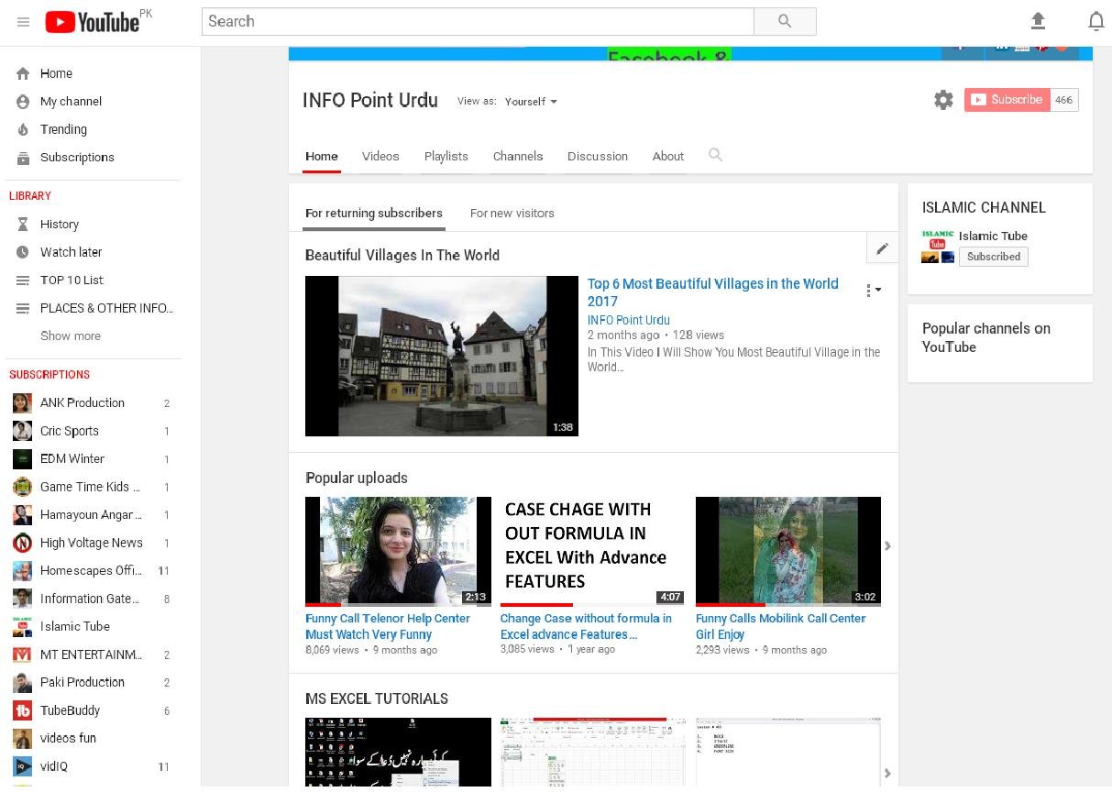Open the 'PLACES & OTHER INFO' playlist
The height and width of the screenshot is (792, 1112).
pyautogui.click(x=106, y=308)
